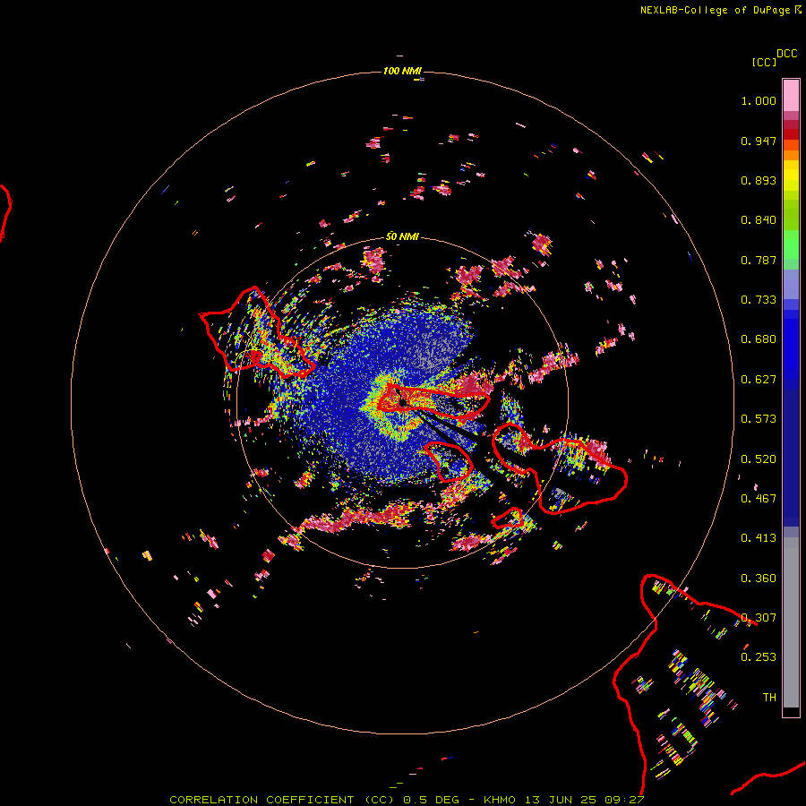Click the 0.733 scale value
806x806 pixels.
click(x=759, y=300)
